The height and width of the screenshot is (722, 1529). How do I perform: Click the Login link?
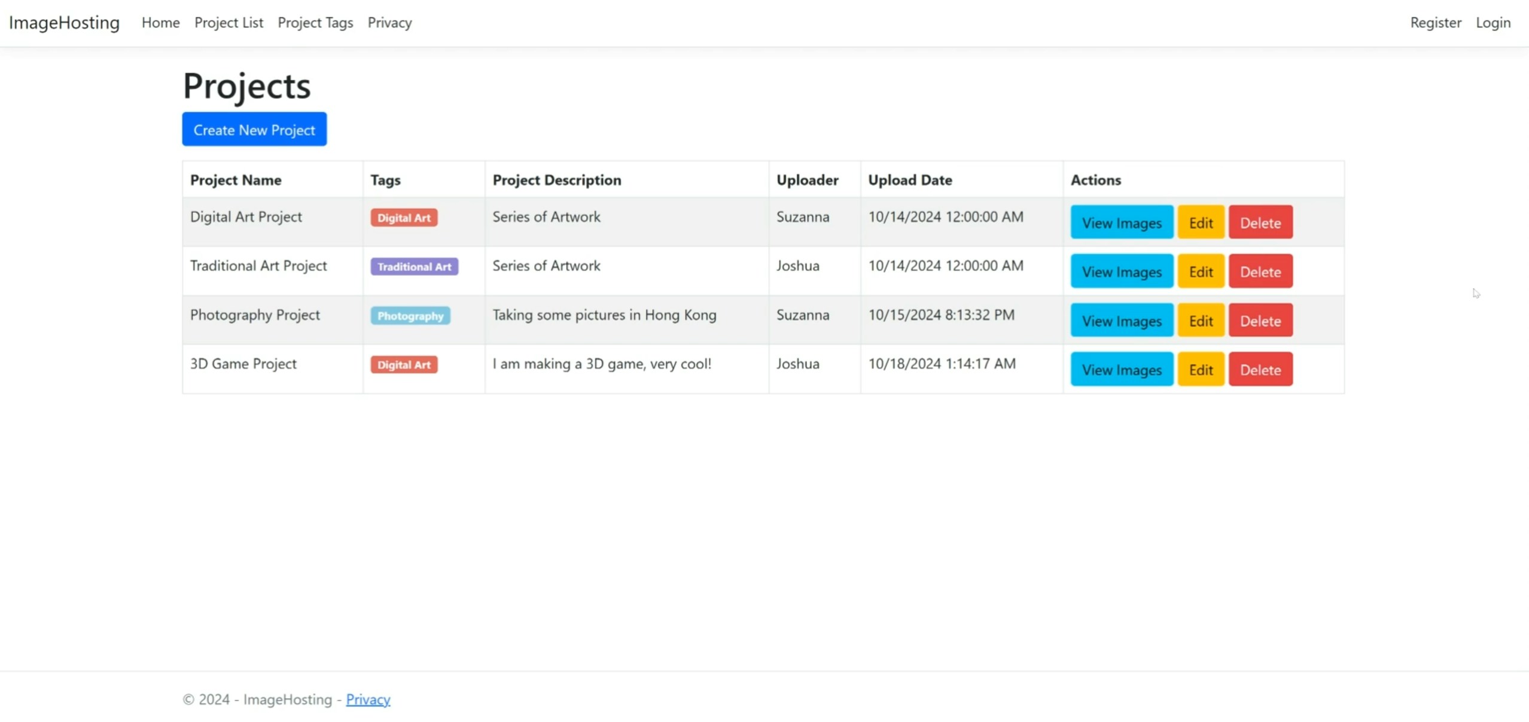click(1493, 23)
